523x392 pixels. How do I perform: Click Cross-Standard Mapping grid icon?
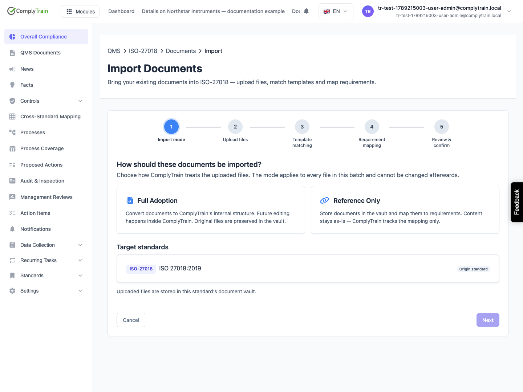12,117
